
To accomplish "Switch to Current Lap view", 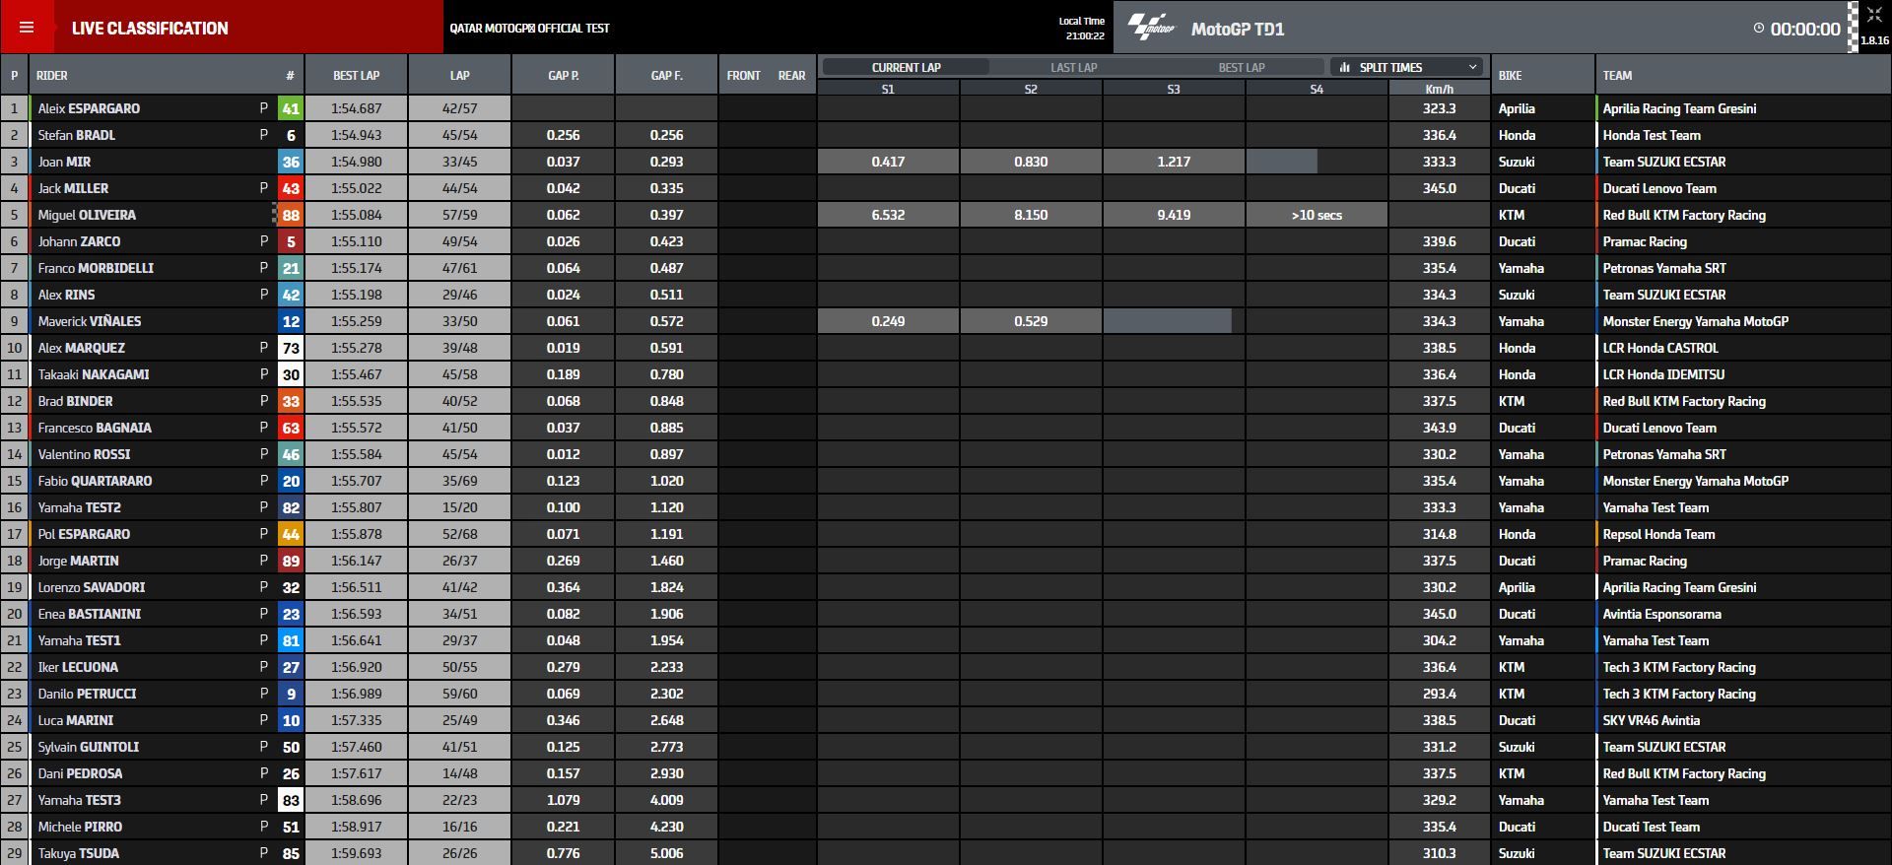I will (x=906, y=67).
